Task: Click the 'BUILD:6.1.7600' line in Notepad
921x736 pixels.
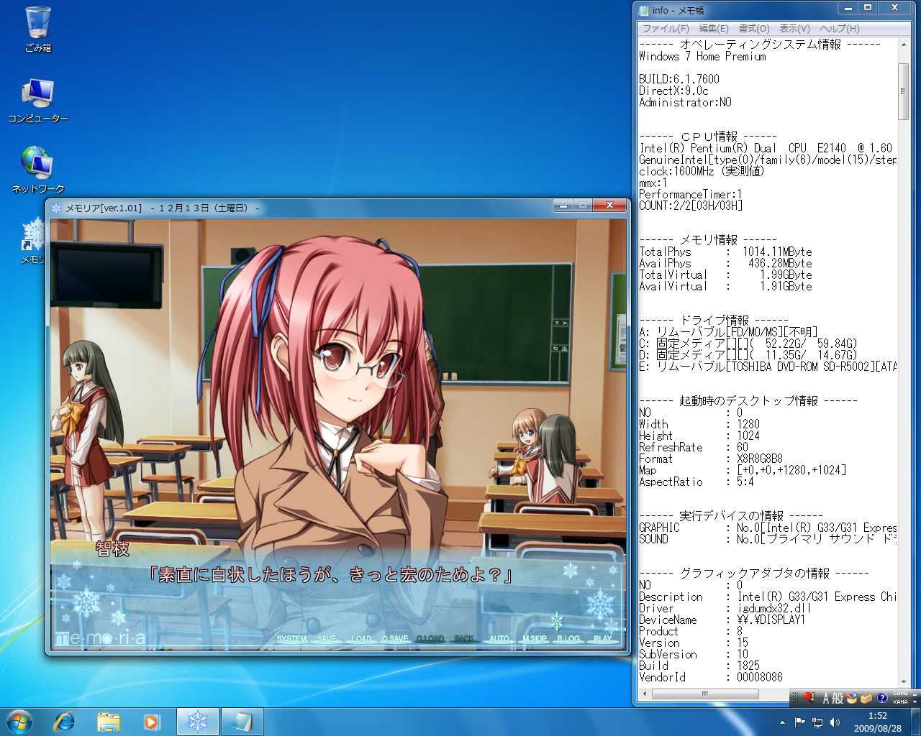Action: [x=679, y=79]
